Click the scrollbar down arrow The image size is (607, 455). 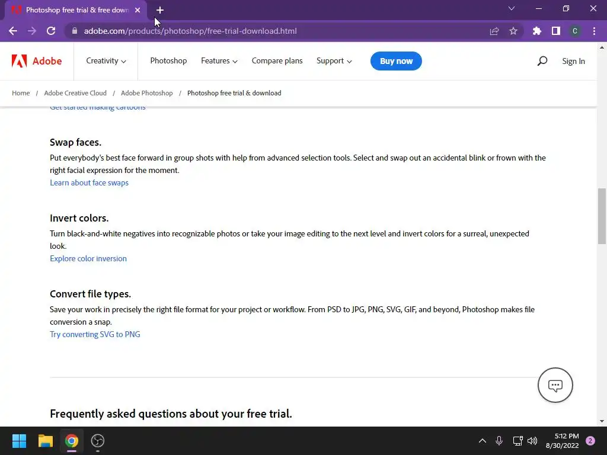602,421
